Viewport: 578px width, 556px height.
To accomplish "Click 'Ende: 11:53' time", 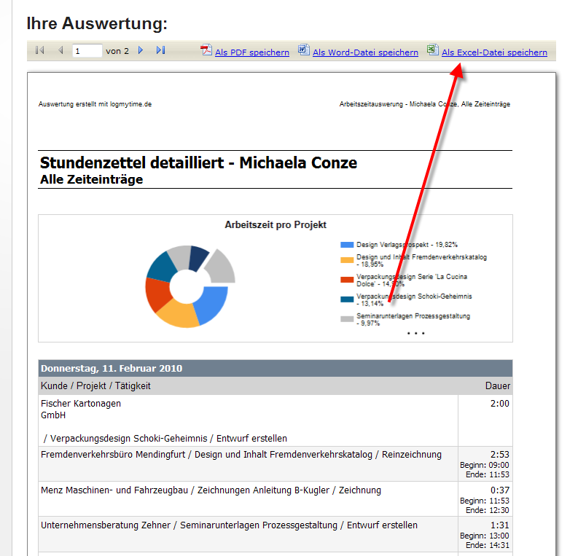I will click(x=488, y=474).
